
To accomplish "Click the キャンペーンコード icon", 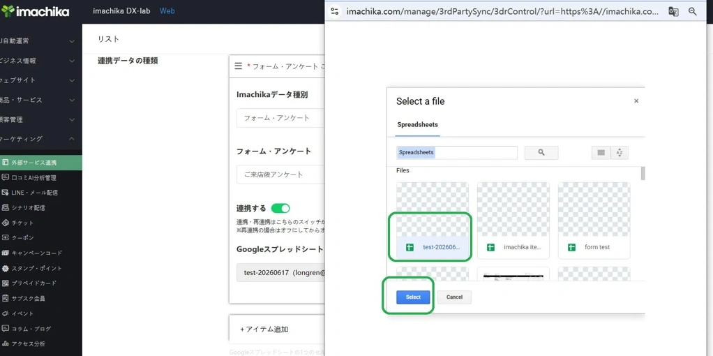I will [6, 253].
